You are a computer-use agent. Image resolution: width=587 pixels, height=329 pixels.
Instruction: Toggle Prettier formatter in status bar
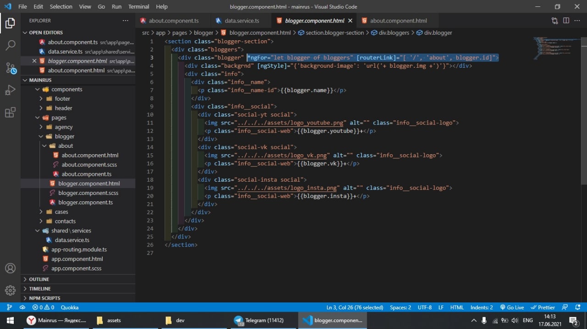point(543,307)
